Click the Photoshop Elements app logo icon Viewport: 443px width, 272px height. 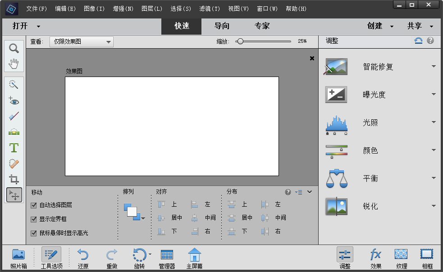12,9
